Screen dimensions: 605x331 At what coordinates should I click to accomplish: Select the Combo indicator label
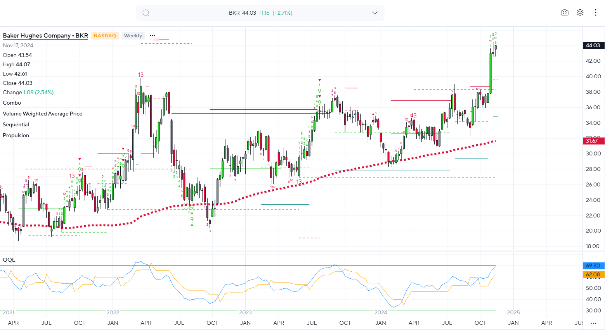12,103
